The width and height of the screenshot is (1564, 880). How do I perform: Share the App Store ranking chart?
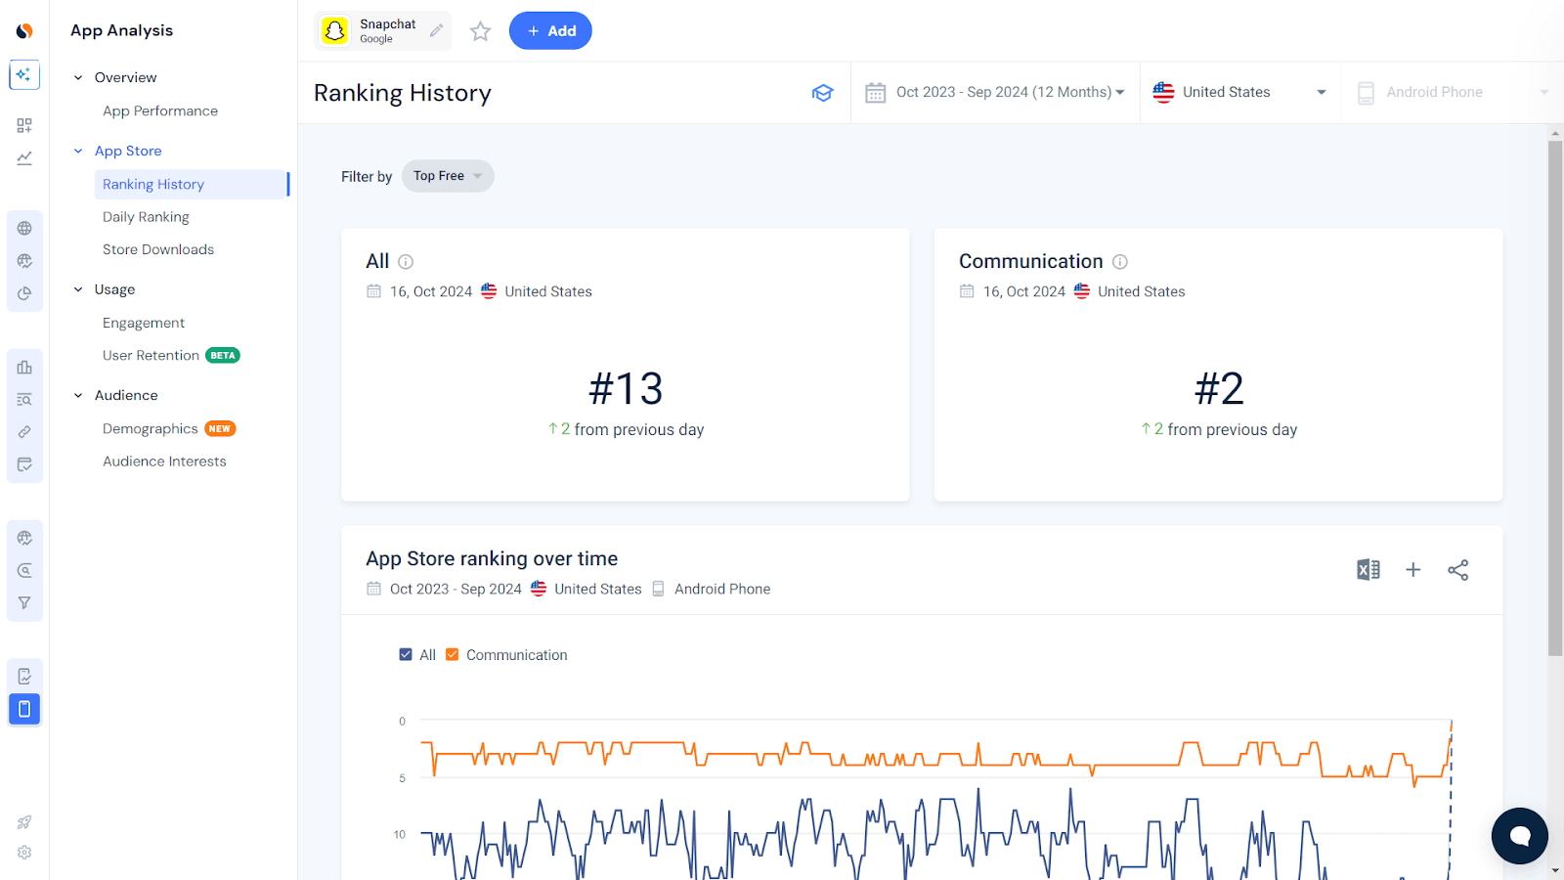1457,569
